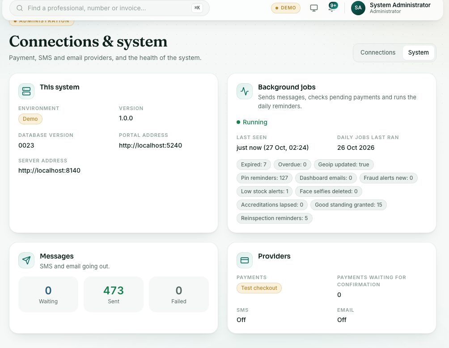The width and height of the screenshot is (449, 348).
Task: Click the Connections & system page heading
Action: 88,42
